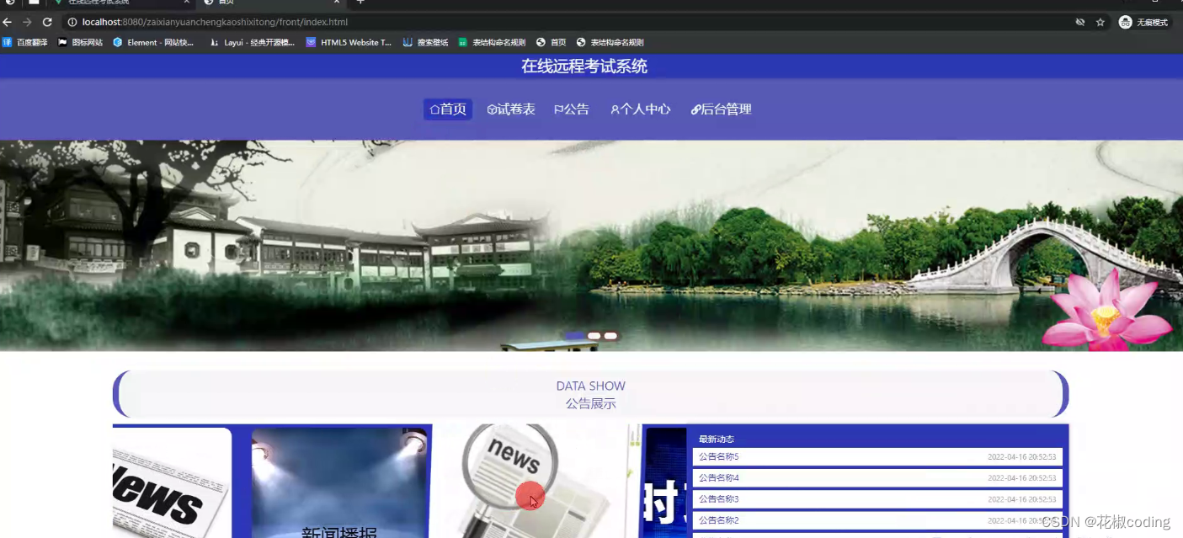This screenshot has height=538, width=1183.
Task: Click the incognito mode avatar icon
Action: click(1123, 22)
